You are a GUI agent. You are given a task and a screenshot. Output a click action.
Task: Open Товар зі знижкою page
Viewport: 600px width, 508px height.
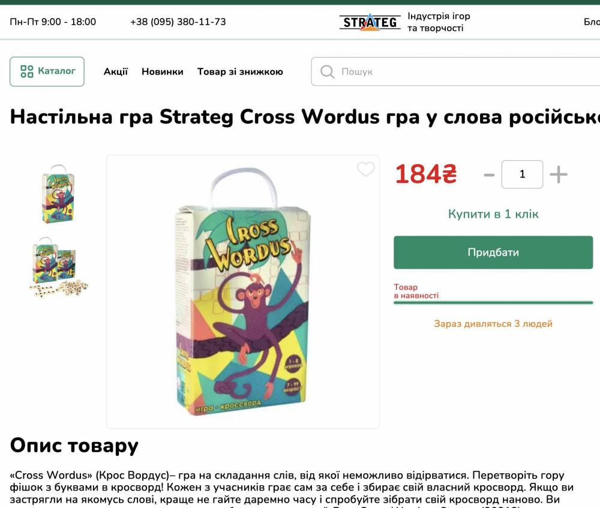pos(240,71)
